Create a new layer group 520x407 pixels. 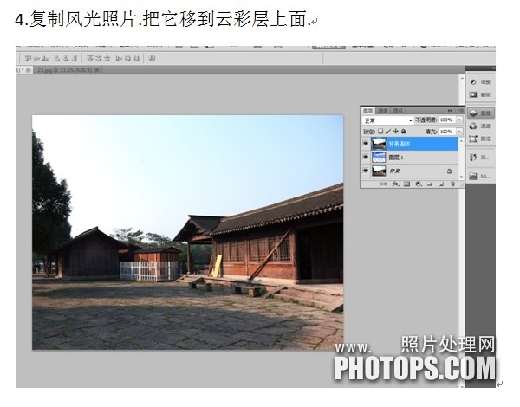pos(430,184)
